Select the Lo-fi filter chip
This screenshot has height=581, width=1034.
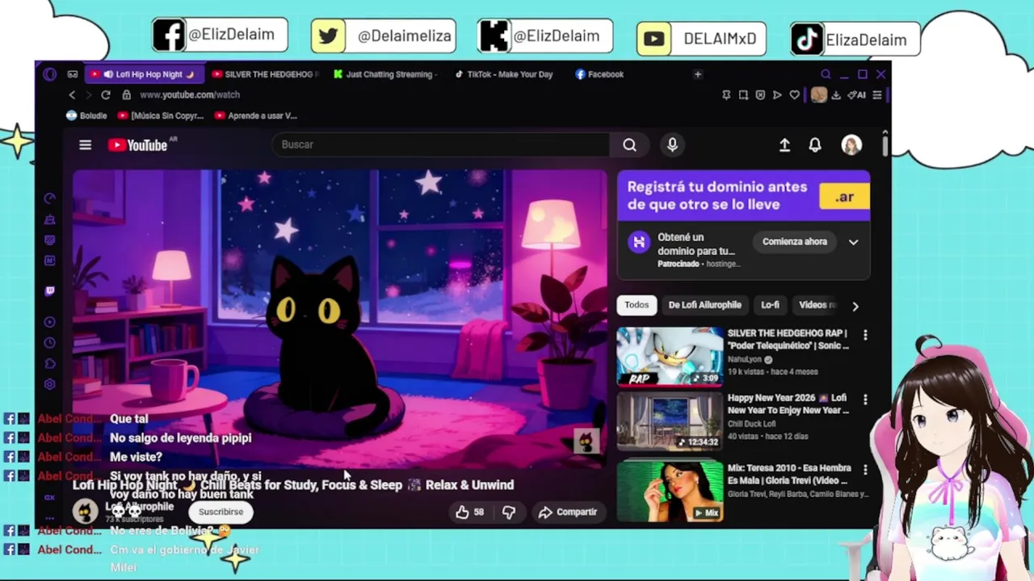[770, 305]
